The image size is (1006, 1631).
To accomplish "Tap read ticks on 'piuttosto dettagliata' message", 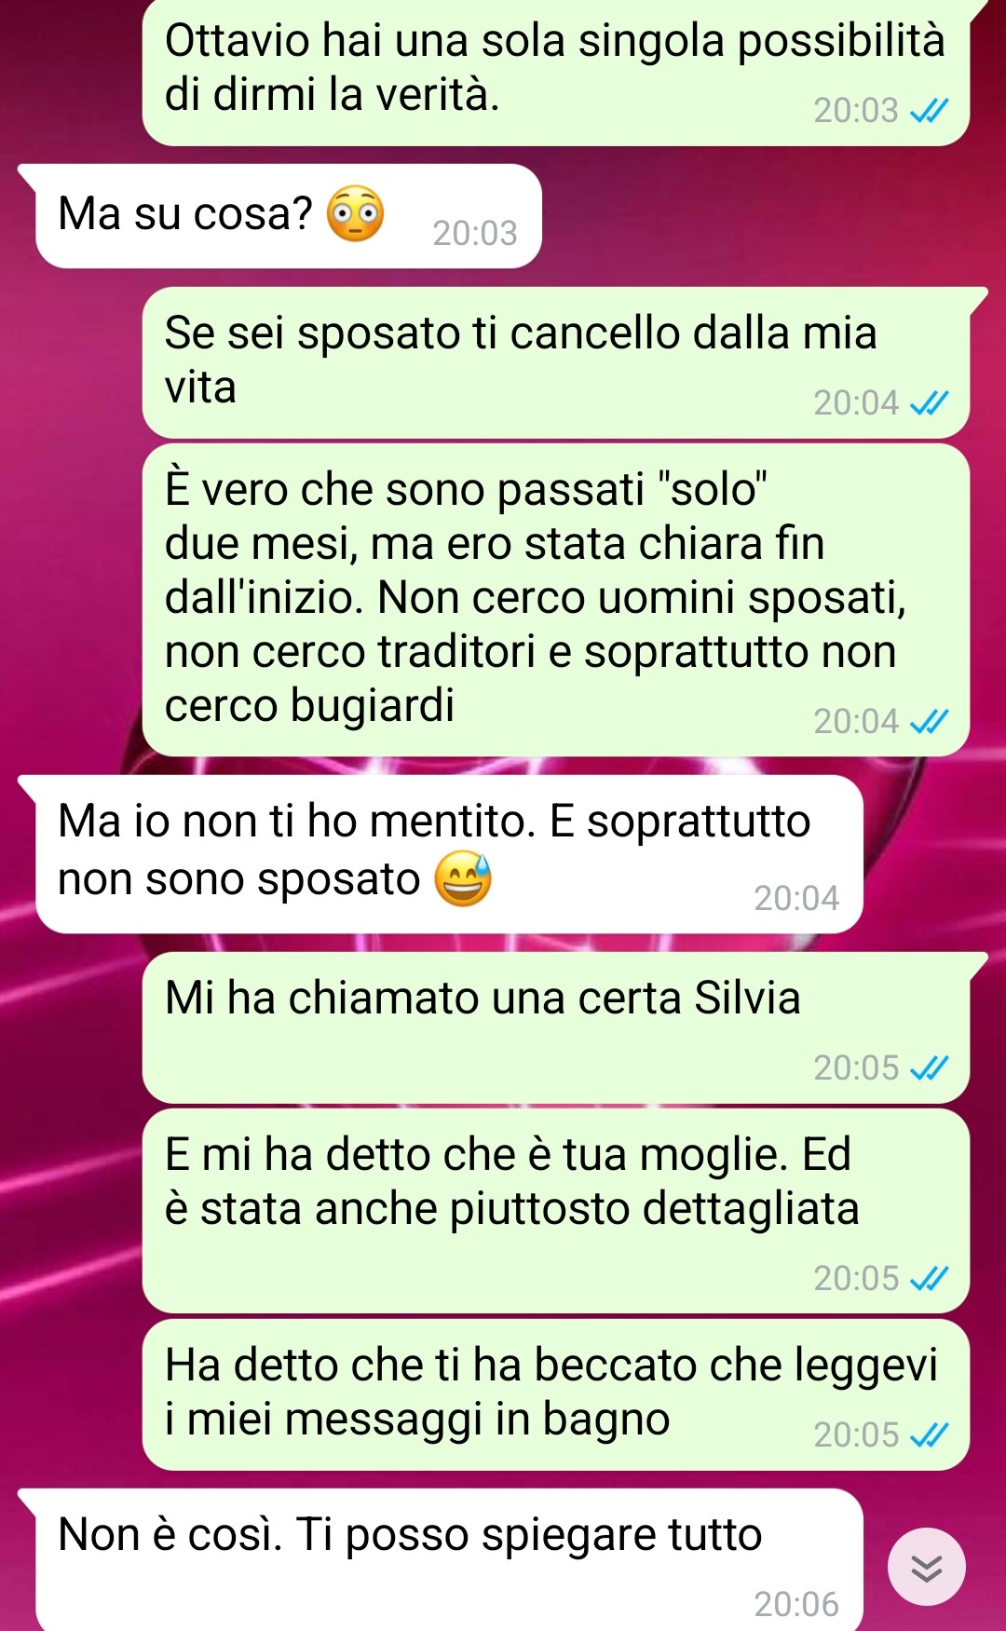I will pyautogui.click(x=929, y=1279).
